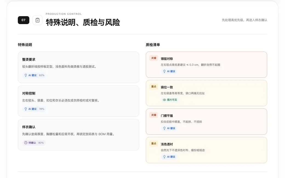The image size is (285, 178).
Task: Click the 图片可见 tag under 袋位一致
Action: pyautogui.click(x=170, y=100)
